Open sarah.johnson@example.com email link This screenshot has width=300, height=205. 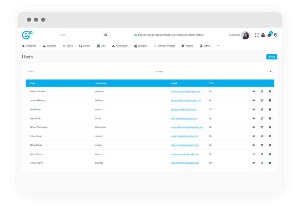point(185,91)
